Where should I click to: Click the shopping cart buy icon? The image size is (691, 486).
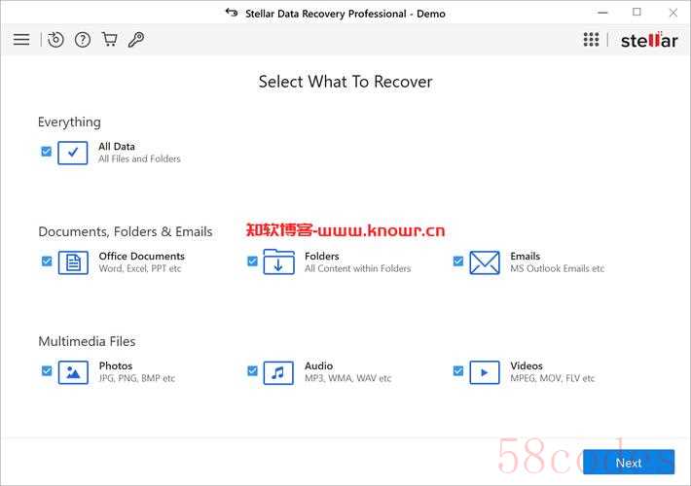[x=109, y=40]
